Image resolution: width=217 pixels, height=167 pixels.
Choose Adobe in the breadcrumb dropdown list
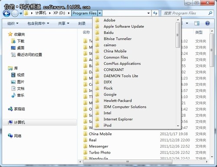click(134, 20)
